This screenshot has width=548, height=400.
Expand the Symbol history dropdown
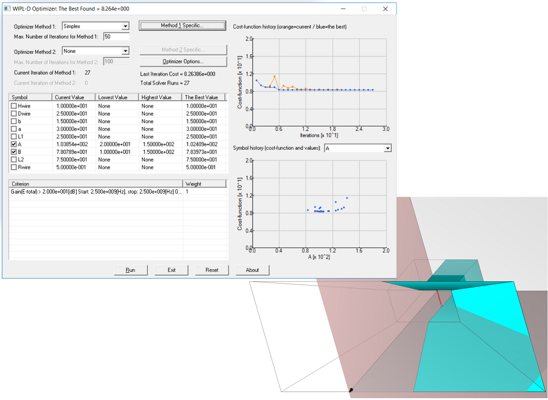tap(387, 149)
